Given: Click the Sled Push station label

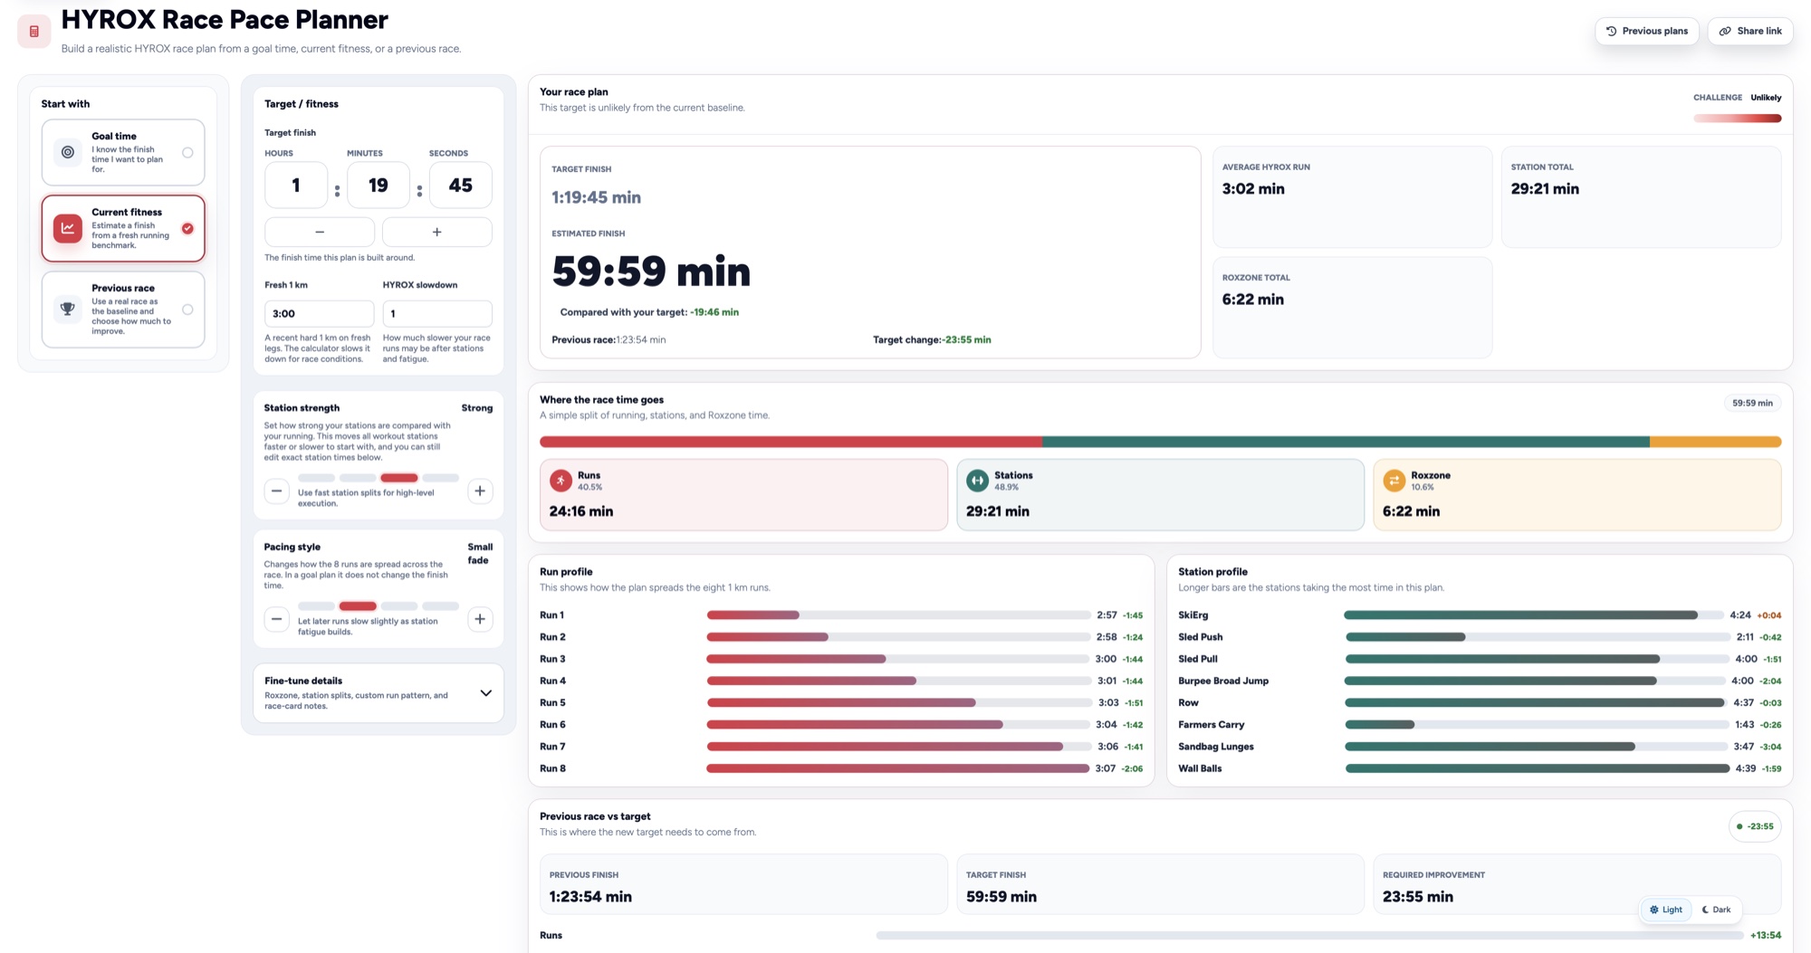Looking at the screenshot, I should [x=1201, y=637].
